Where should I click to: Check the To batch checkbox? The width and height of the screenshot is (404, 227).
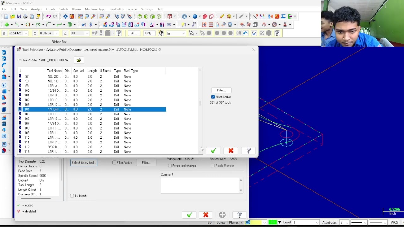[x=72, y=196]
